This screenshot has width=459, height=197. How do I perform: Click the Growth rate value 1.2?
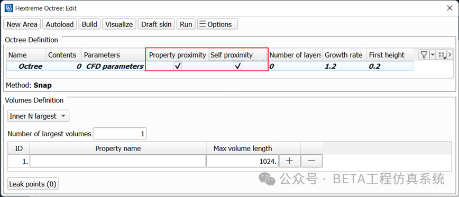(x=331, y=67)
